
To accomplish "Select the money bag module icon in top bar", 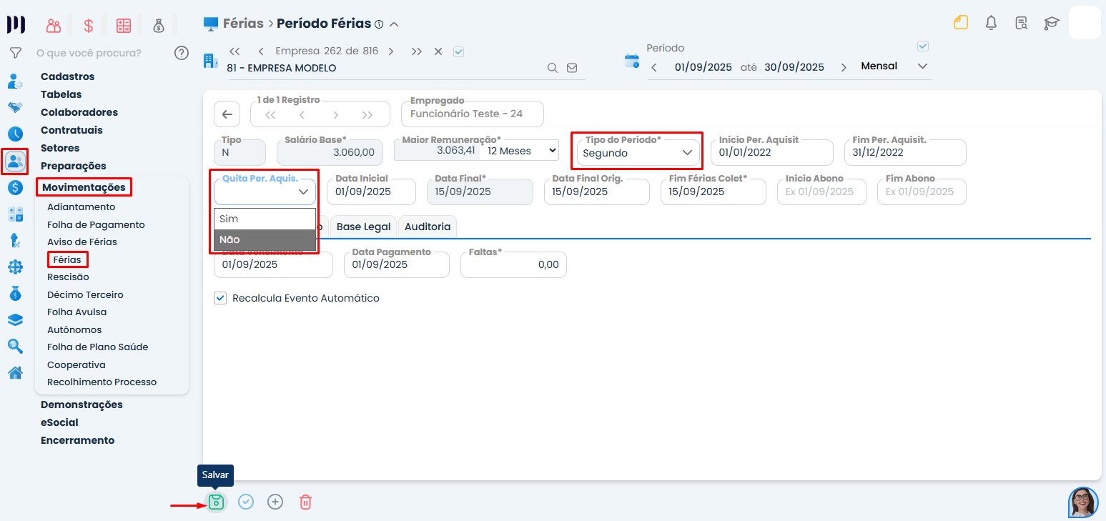I will point(159,26).
